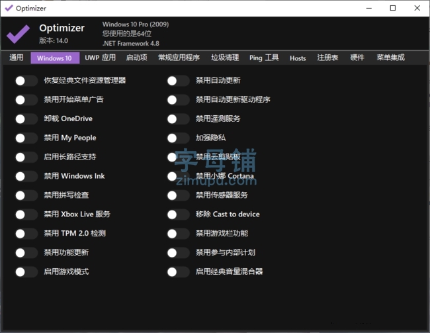
Task: Maximize the Optimizer window
Action: click(x=393, y=8)
